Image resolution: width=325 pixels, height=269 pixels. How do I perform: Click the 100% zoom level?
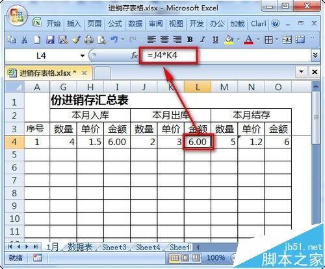pos(216,258)
